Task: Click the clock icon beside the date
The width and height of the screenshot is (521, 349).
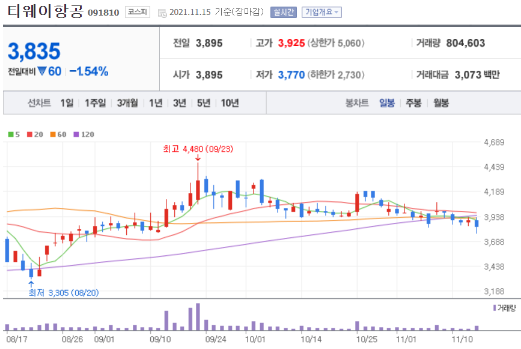Action: pyautogui.click(x=162, y=13)
